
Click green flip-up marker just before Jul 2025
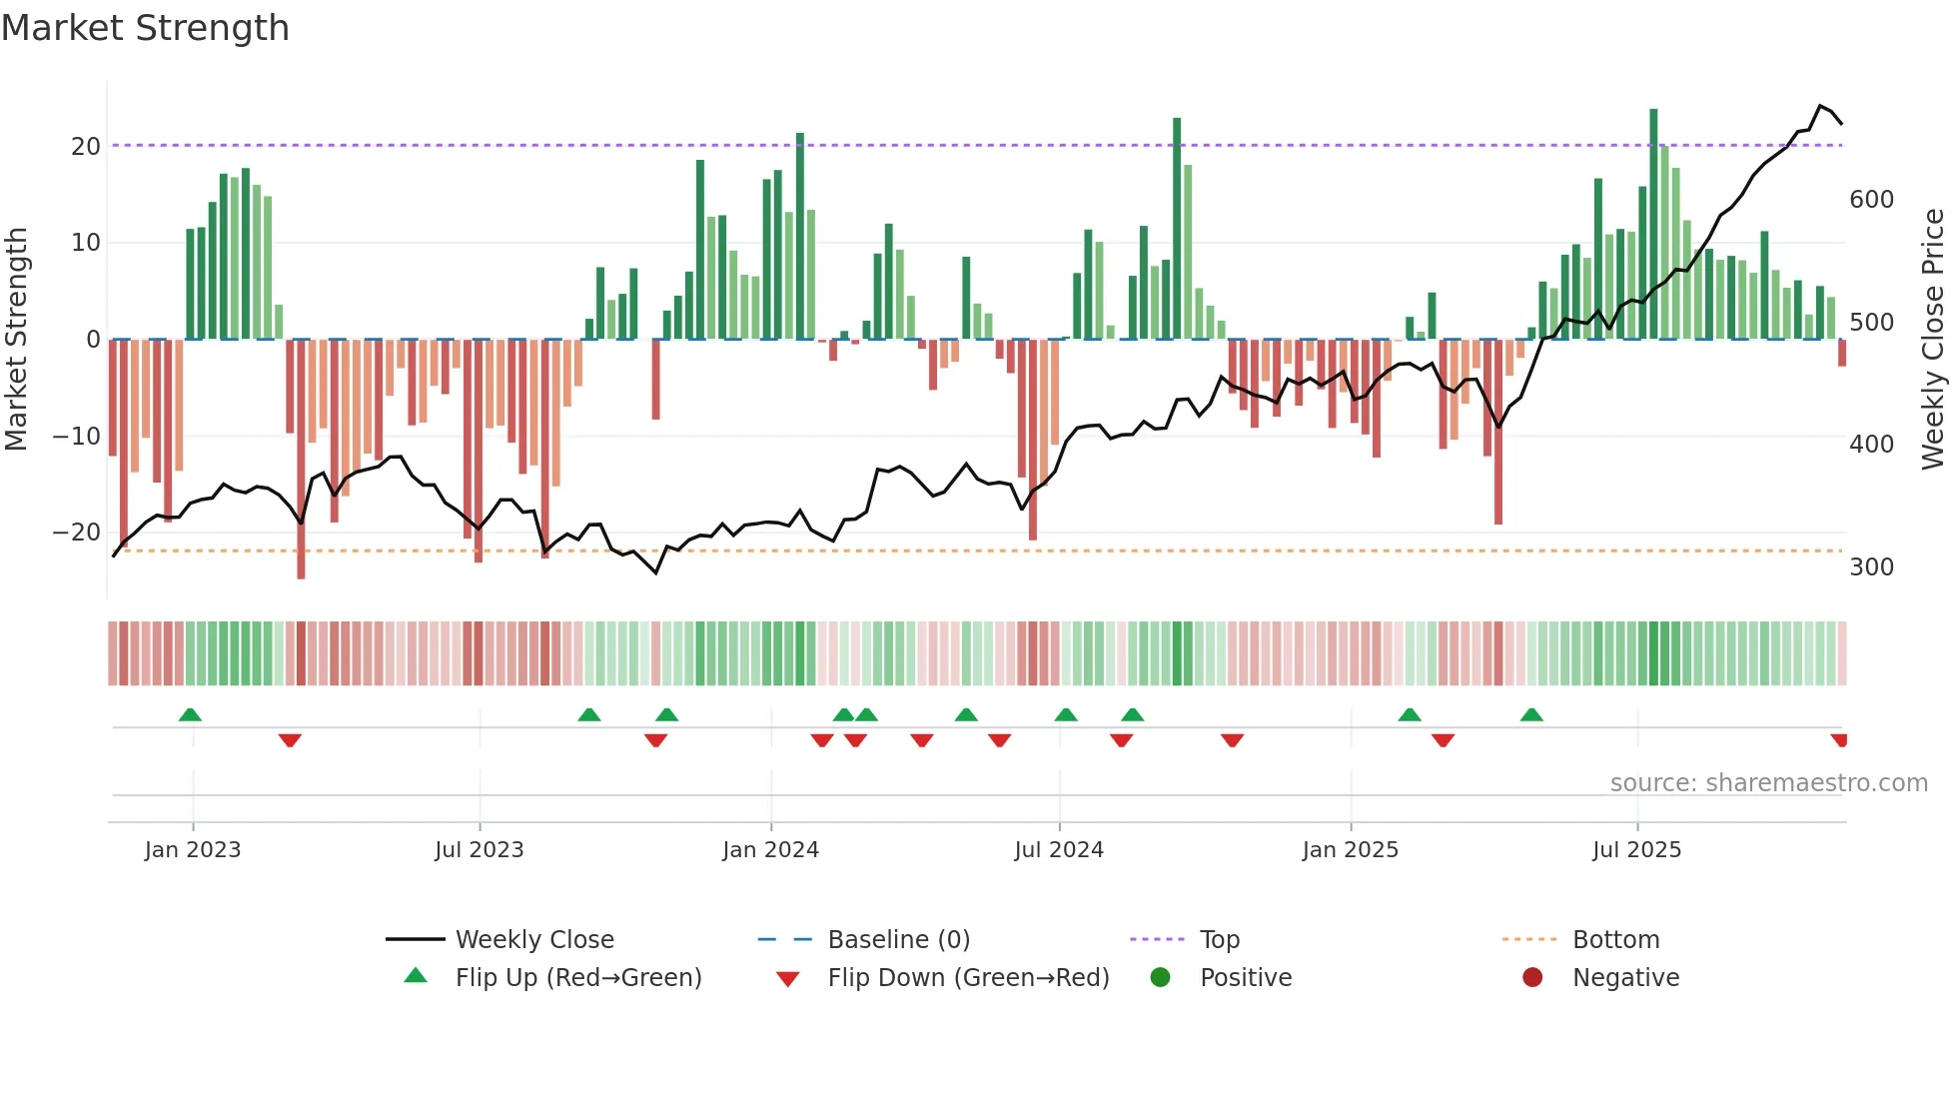point(1531,714)
